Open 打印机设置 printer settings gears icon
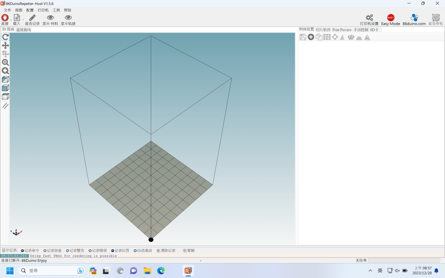The height and width of the screenshot is (278, 445). (369, 18)
